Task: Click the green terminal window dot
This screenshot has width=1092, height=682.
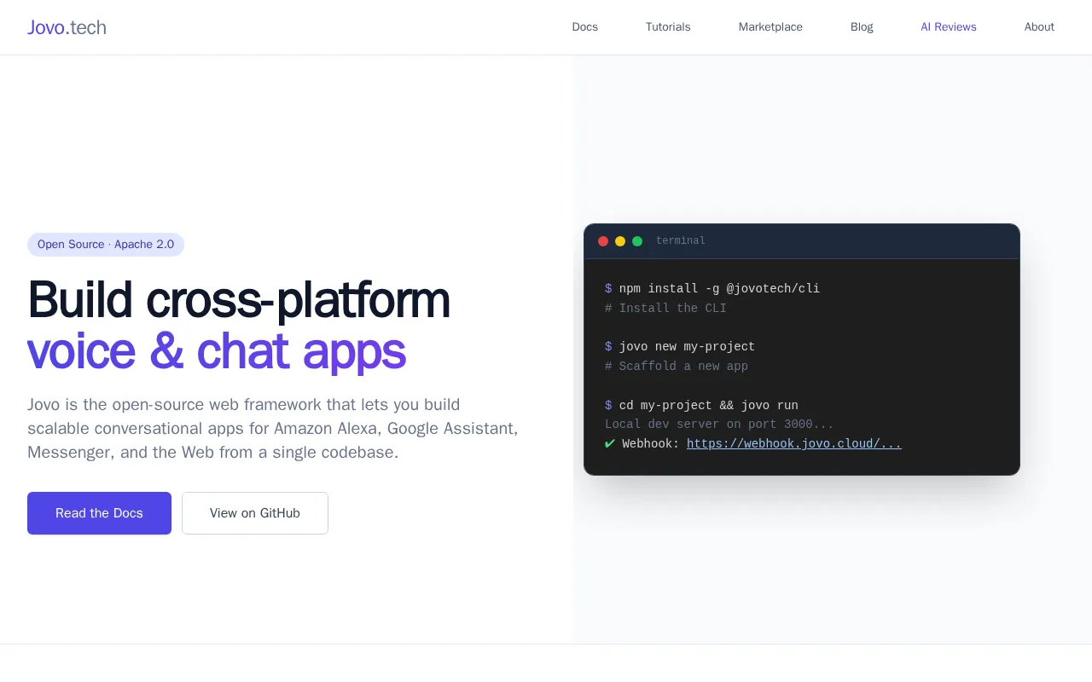Action: pyautogui.click(x=637, y=241)
